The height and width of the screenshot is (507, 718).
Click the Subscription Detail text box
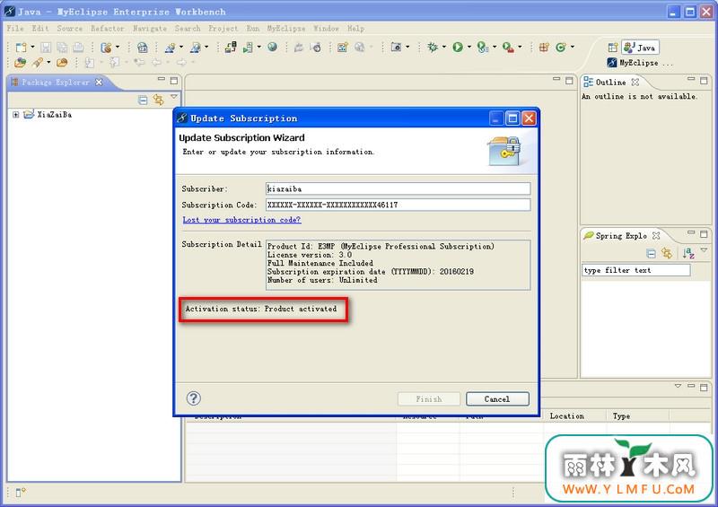click(398, 265)
